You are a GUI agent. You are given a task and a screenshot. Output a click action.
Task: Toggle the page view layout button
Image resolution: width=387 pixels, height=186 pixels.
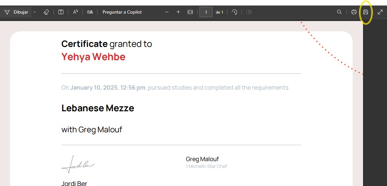pos(249,12)
